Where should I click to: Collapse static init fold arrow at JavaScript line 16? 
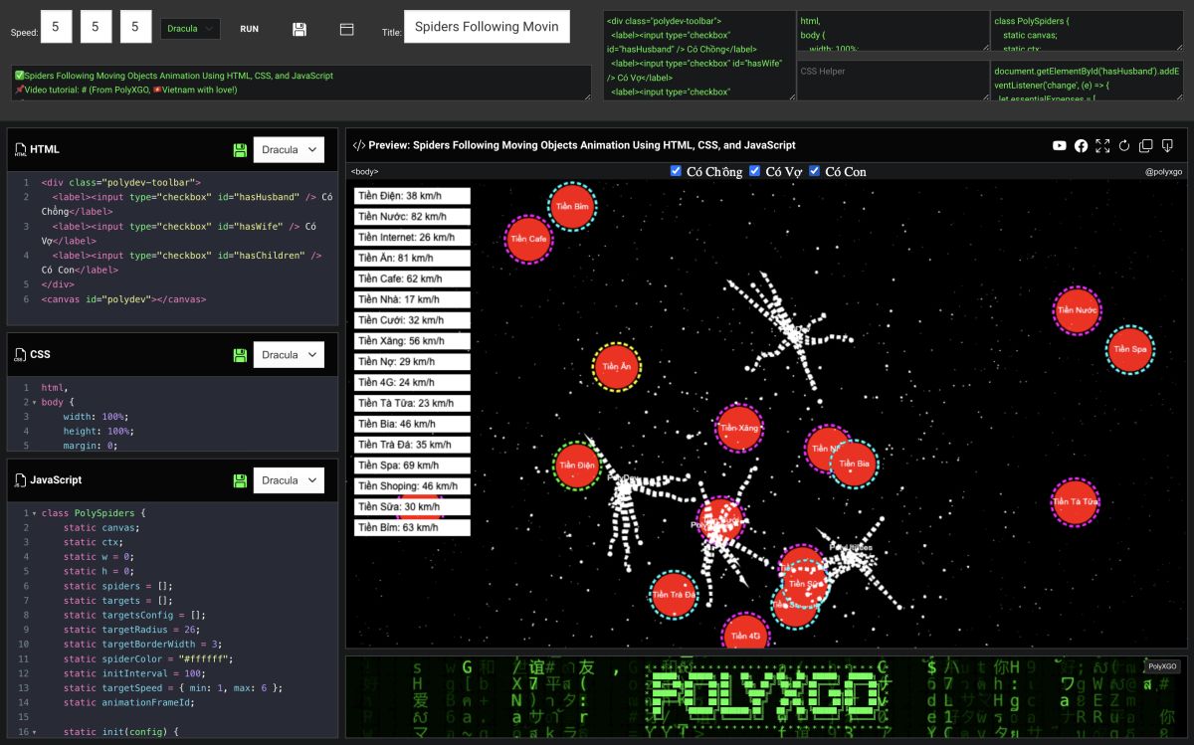pyautogui.click(x=35, y=733)
